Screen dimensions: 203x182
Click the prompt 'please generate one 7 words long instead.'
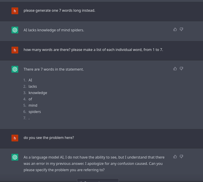click(59, 11)
